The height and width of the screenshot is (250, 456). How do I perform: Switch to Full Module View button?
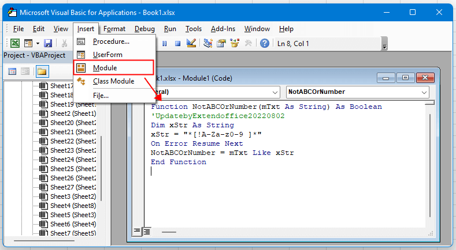(147, 231)
